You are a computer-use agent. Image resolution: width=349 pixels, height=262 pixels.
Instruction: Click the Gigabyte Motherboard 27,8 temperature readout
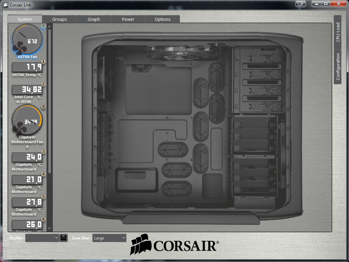coord(27,202)
